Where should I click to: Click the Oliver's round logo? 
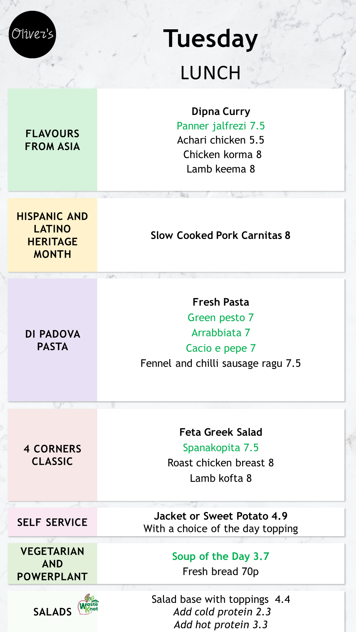click(32, 35)
